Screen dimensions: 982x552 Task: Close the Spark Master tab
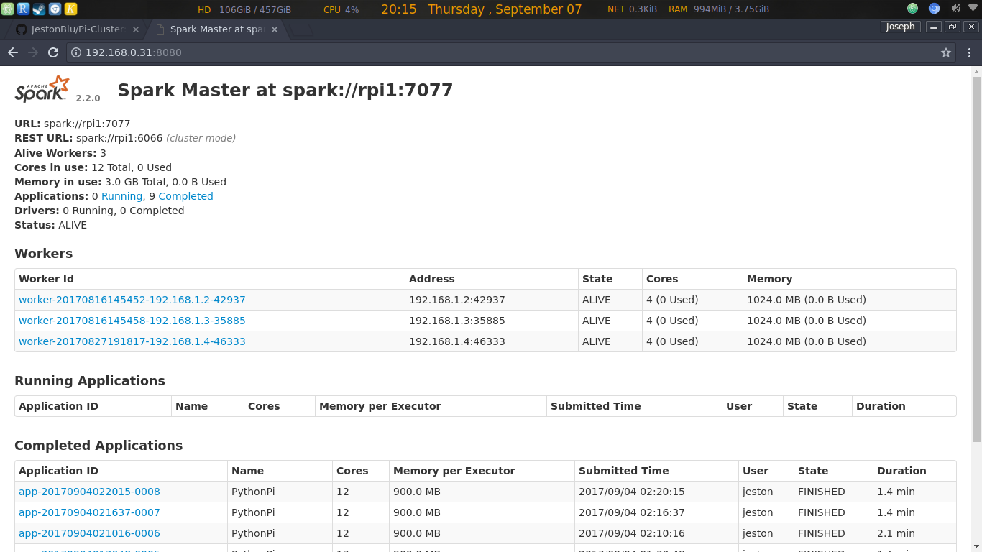pyautogui.click(x=275, y=29)
